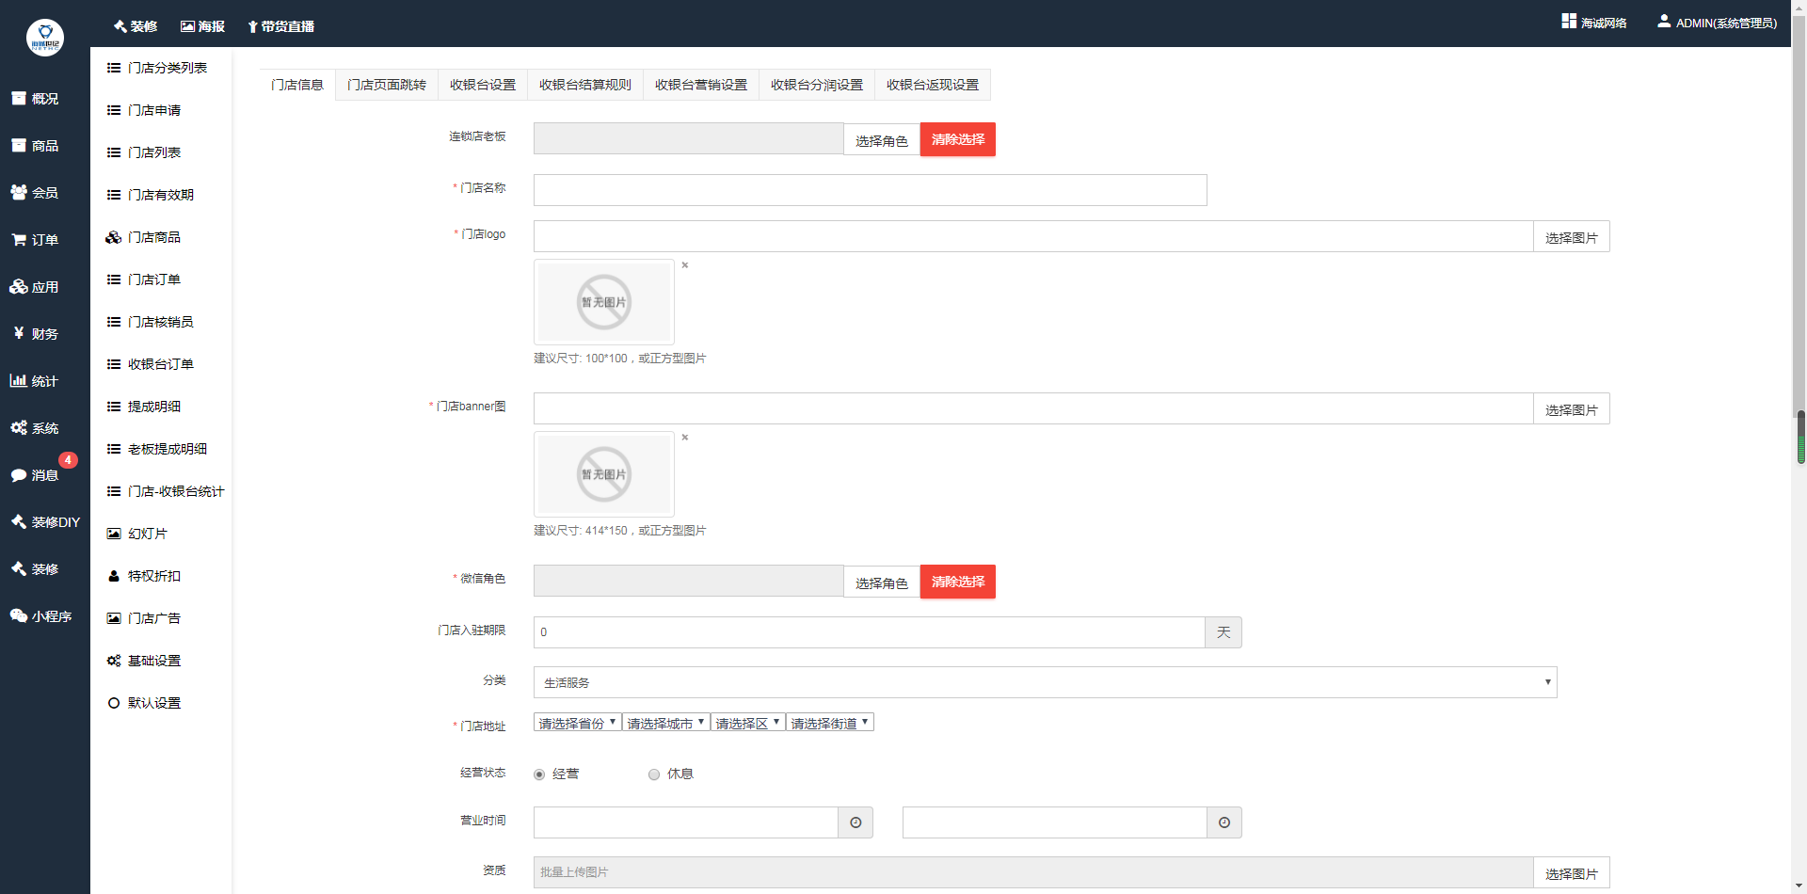
Task: Switch to the 收银台设置 tab
Action: (483, 85)
